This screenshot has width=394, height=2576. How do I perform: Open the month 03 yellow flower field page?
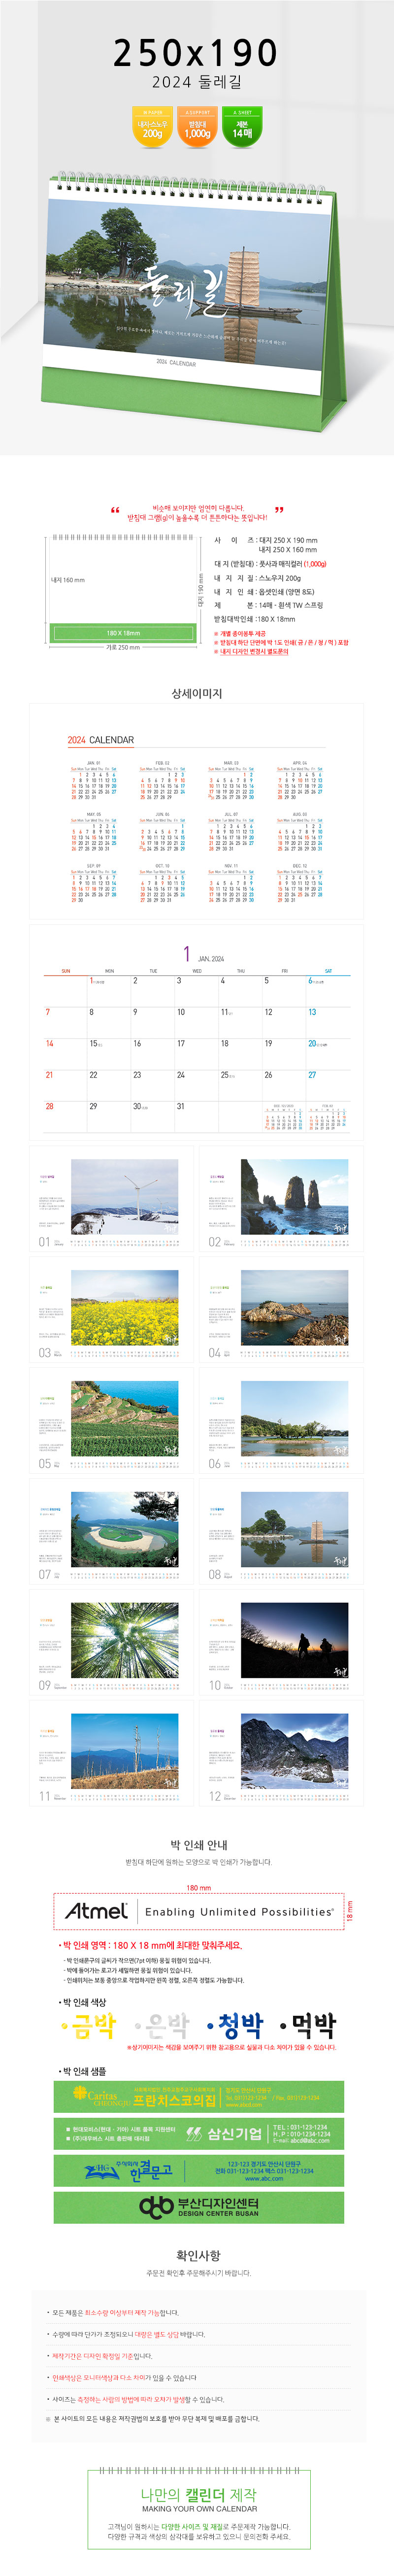click(112, 1309)
